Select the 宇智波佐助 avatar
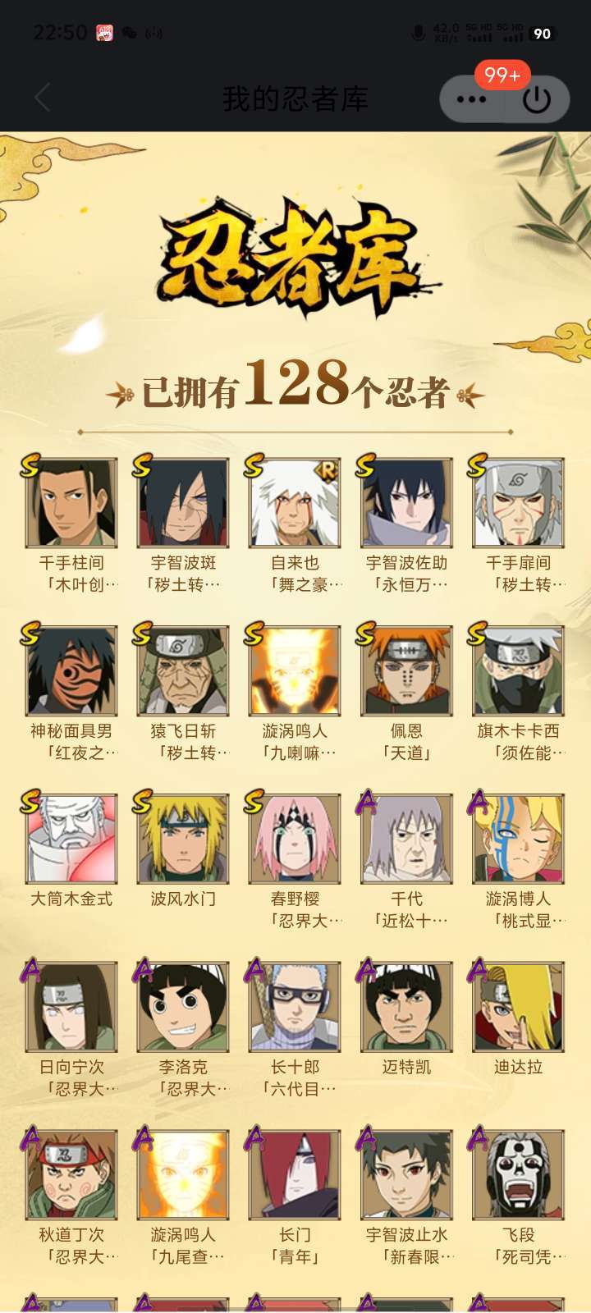This screenshot has height=1313, width=591. (406, 503)
